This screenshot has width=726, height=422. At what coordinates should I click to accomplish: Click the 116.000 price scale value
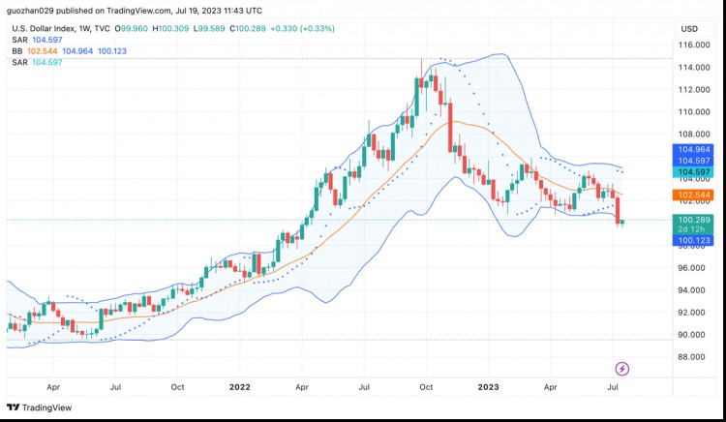coord(692,45)
